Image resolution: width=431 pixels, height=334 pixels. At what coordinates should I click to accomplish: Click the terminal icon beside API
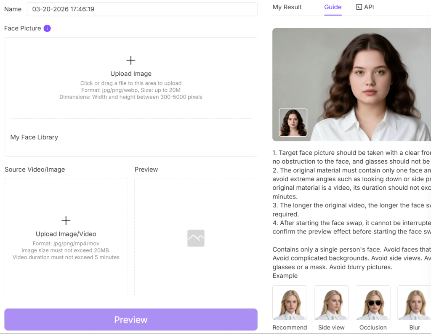pyautogui.click(x=359, y=7)
